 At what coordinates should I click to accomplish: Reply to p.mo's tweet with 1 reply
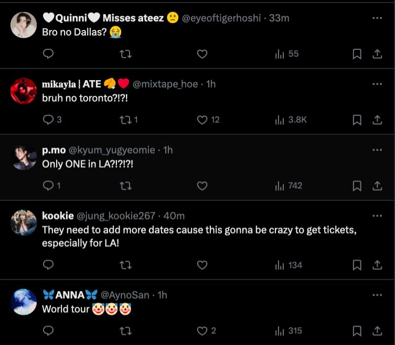tap(48, 186)
